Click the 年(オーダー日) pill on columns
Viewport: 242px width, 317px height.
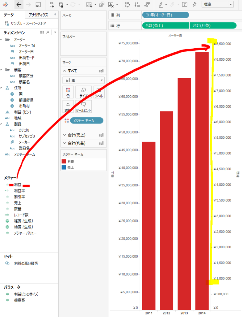coord(165,15)
